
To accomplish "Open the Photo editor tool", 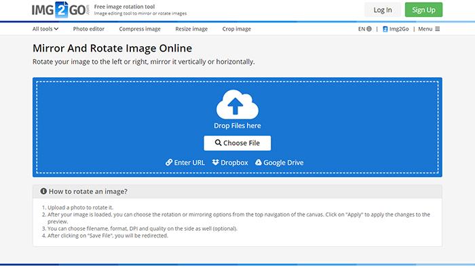I will click(x=88, y=28).
